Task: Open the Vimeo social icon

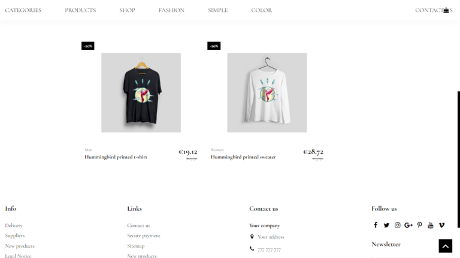Action: click(x=441, y=225)
